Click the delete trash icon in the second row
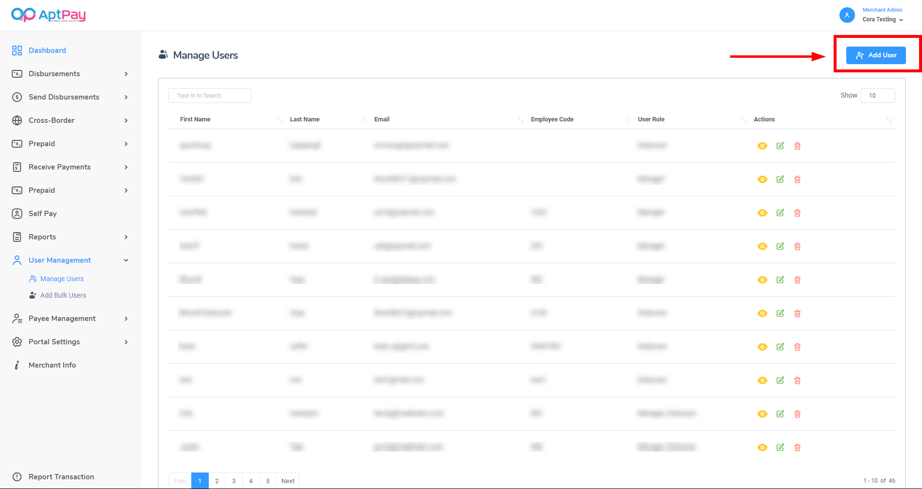This screenshot has width=922, height=489. coord(797,179)
